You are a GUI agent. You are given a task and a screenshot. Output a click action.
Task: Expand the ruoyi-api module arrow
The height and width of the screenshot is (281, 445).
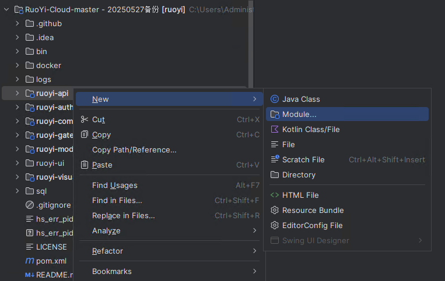click(17, 93)
